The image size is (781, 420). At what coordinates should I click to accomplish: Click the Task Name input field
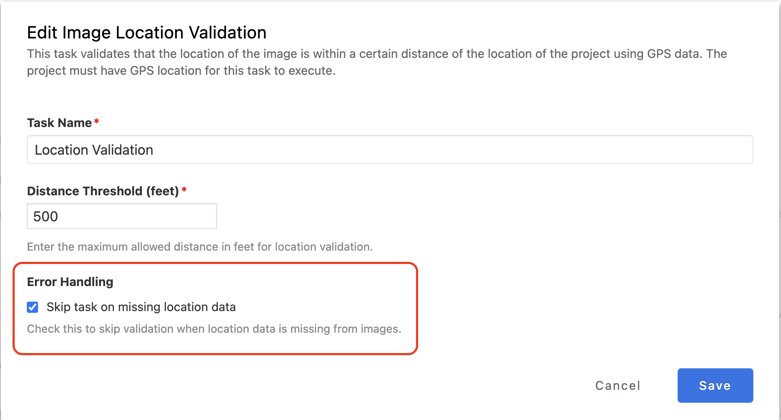[389, 150]
